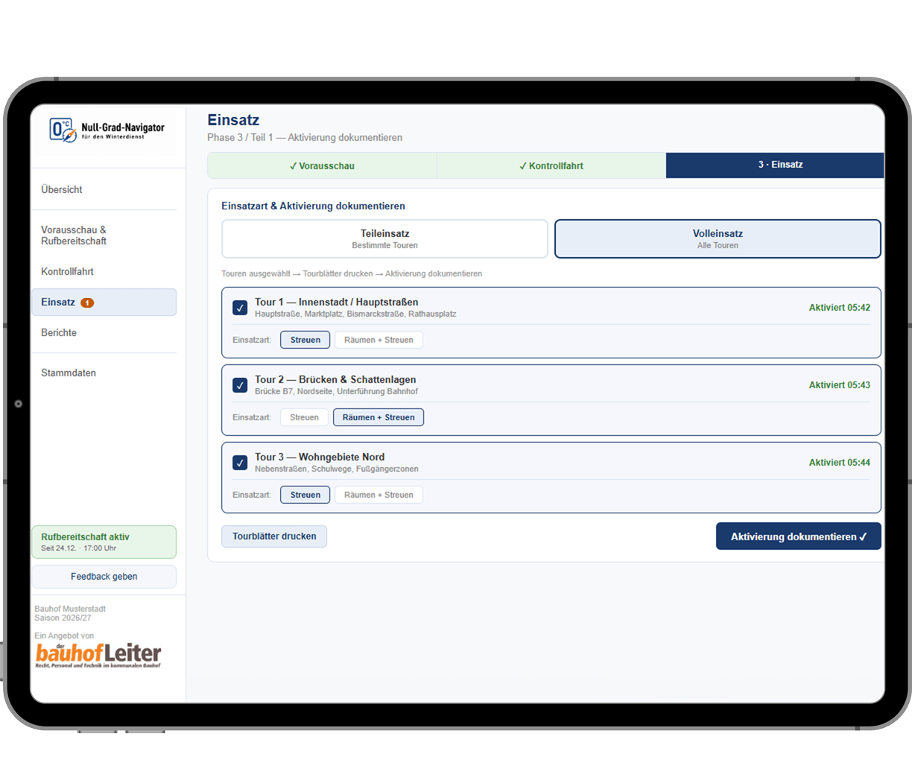The image size is (912, 760).
Task: Go to the Kontrollfahrt step tab
Action: tap(551, 165)
